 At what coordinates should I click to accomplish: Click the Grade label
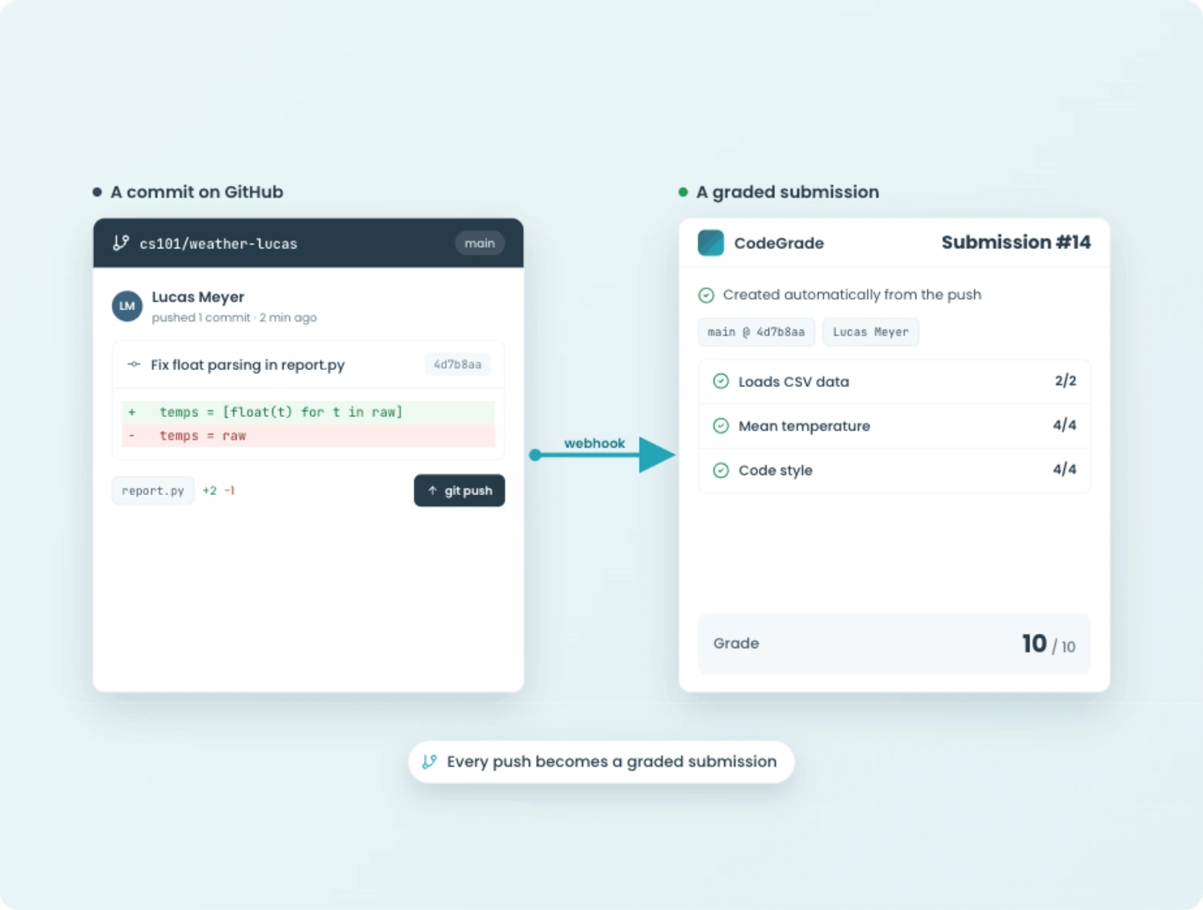click(x=736, y=643)
